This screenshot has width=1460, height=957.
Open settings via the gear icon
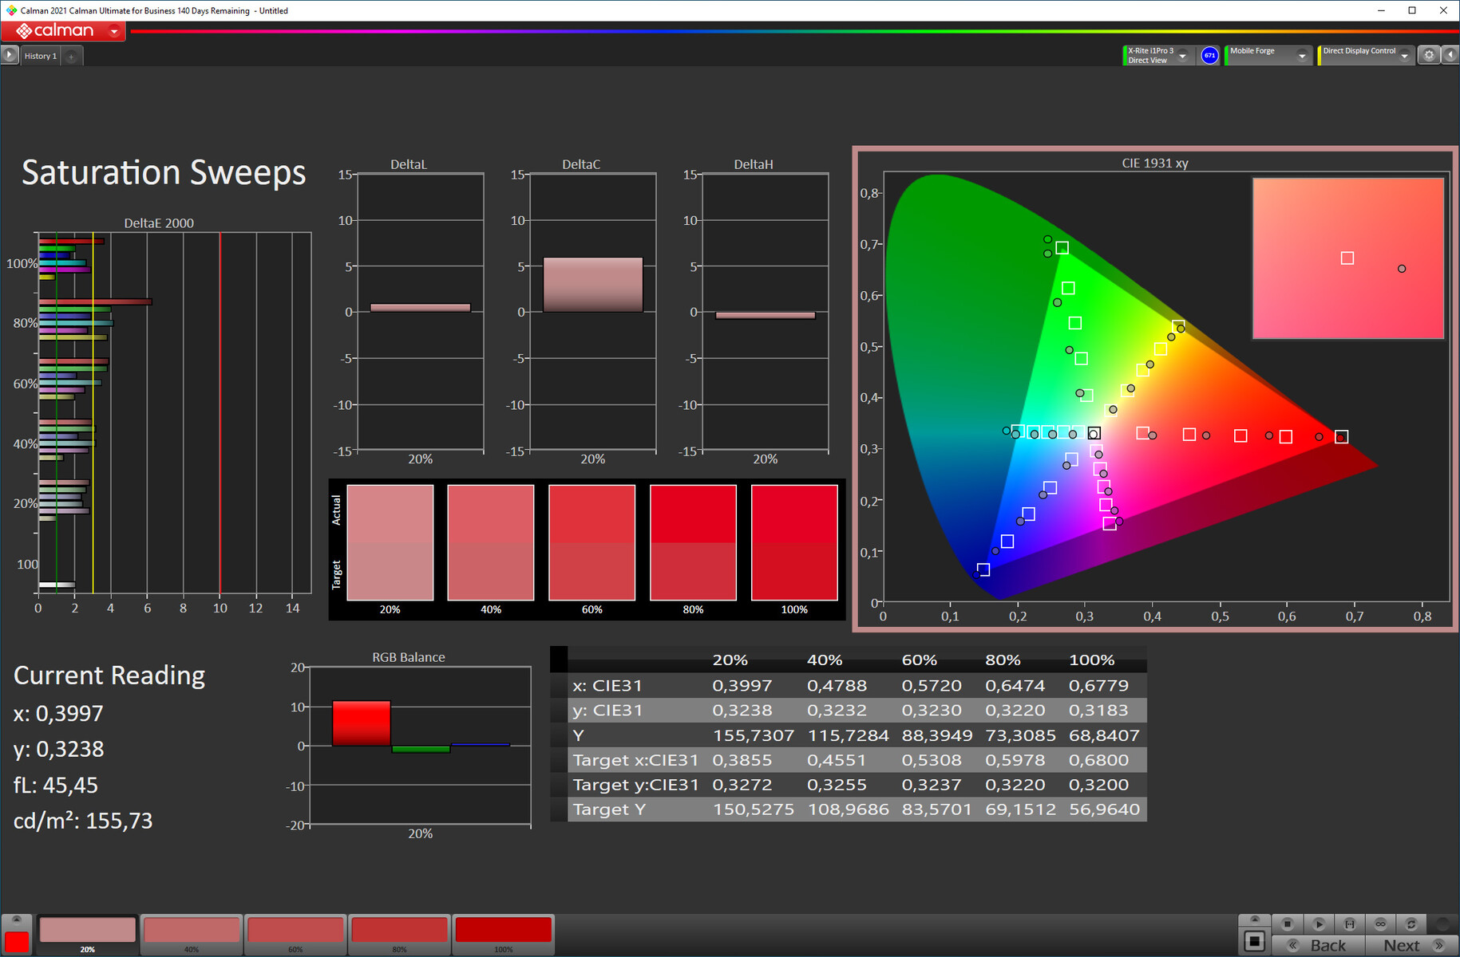1429,55
